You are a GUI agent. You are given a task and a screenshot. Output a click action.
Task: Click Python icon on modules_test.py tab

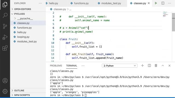(x=99, y=3)
